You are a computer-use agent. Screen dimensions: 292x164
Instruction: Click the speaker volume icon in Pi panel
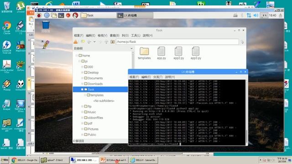(x=256, y=15)
